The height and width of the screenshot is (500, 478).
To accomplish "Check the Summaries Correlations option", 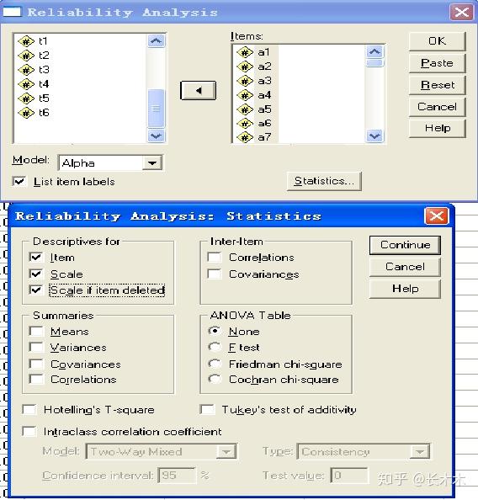I will [x=35, y=379].
